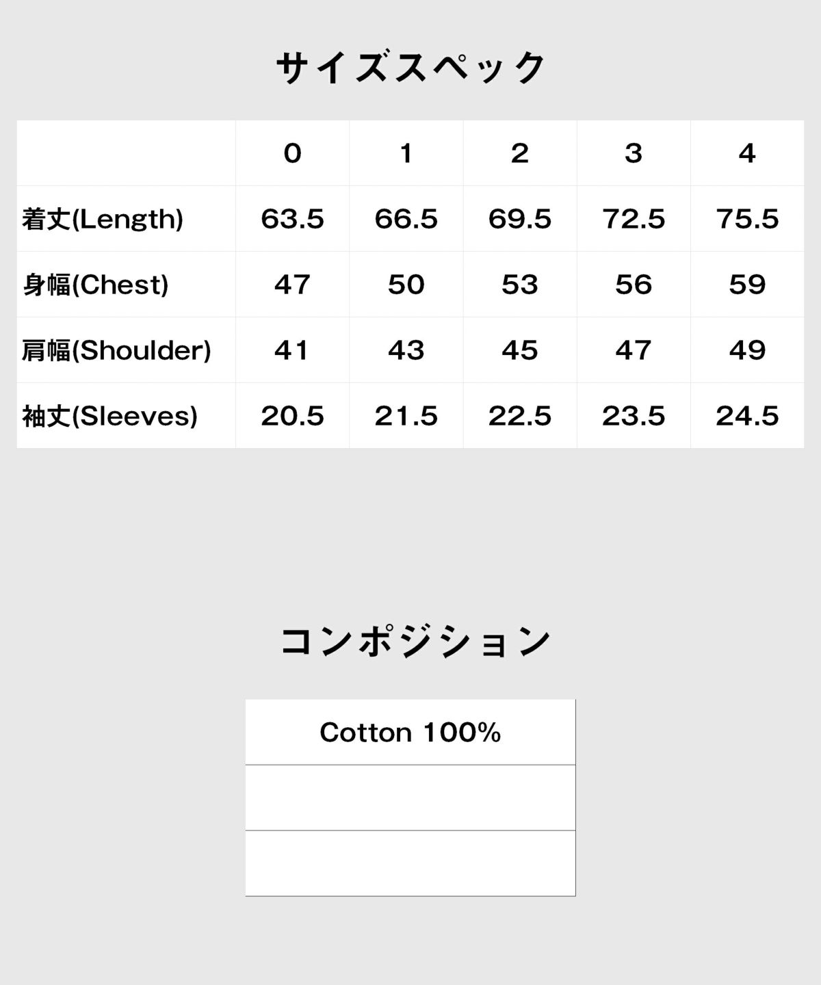Click the 肩幅(Shoulder) row label
Viewport: 821px width, 985px height.
116,350
